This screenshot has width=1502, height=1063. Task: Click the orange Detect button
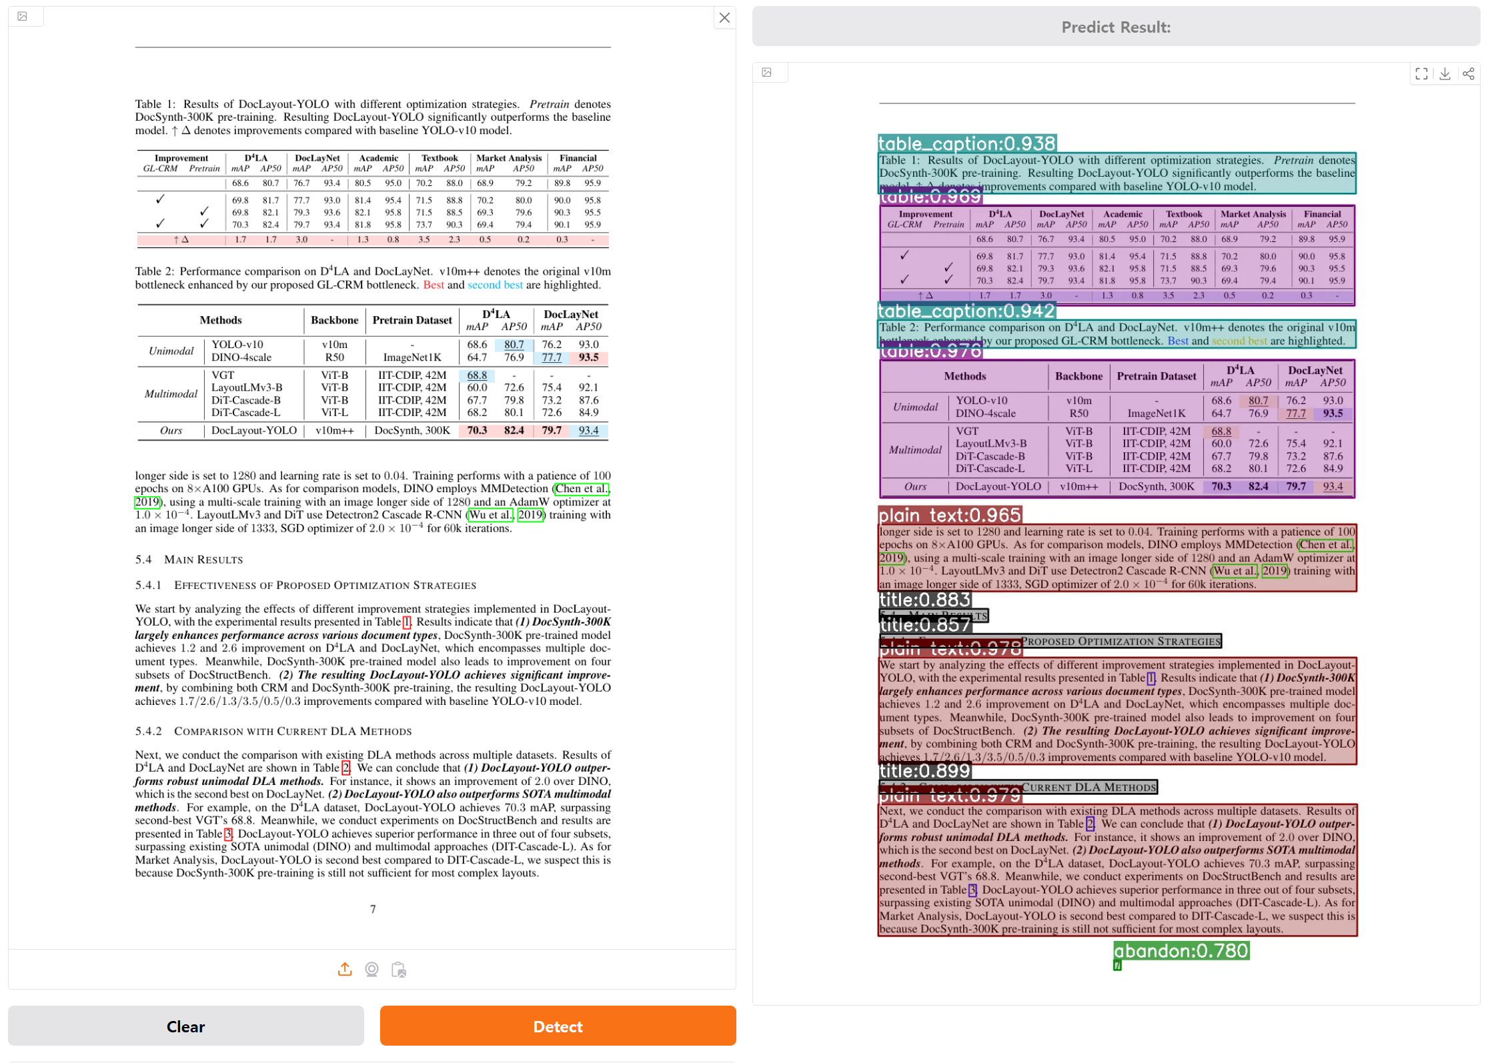coord(558,1026)
